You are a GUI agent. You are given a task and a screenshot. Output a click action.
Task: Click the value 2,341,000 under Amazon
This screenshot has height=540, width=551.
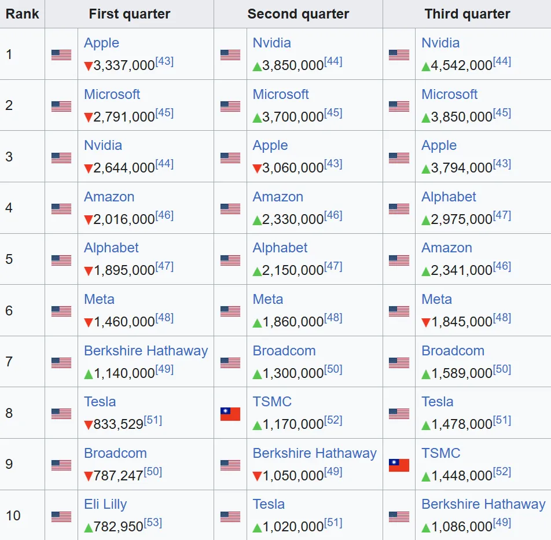(461, 270)
